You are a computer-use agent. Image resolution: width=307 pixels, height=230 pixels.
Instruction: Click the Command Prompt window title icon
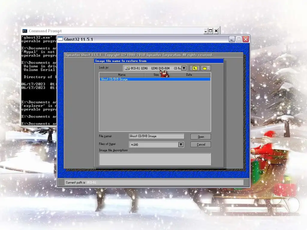pyautogui.click(x=25, y=31)
